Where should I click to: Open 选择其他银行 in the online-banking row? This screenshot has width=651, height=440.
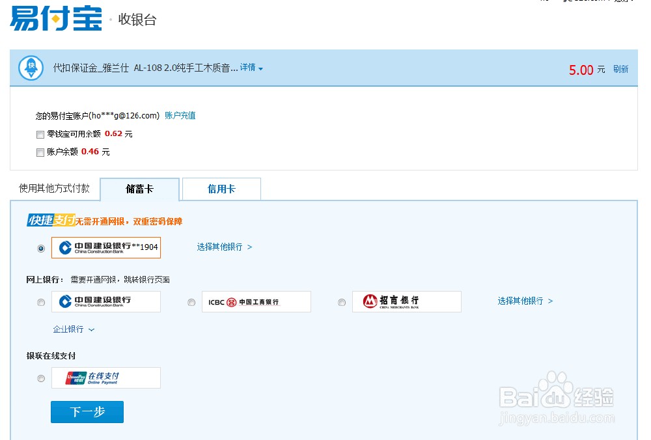(525, 301)
